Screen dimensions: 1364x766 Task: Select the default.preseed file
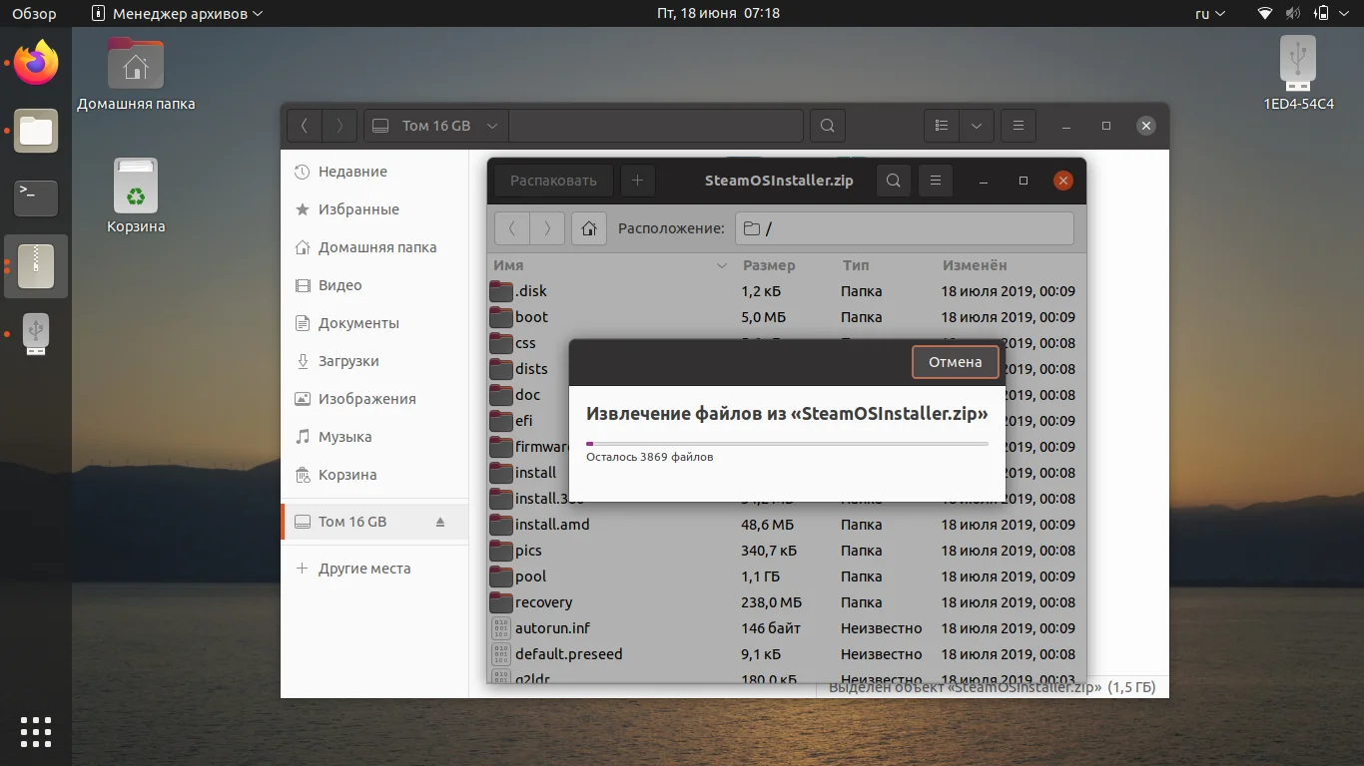[786, 654]
